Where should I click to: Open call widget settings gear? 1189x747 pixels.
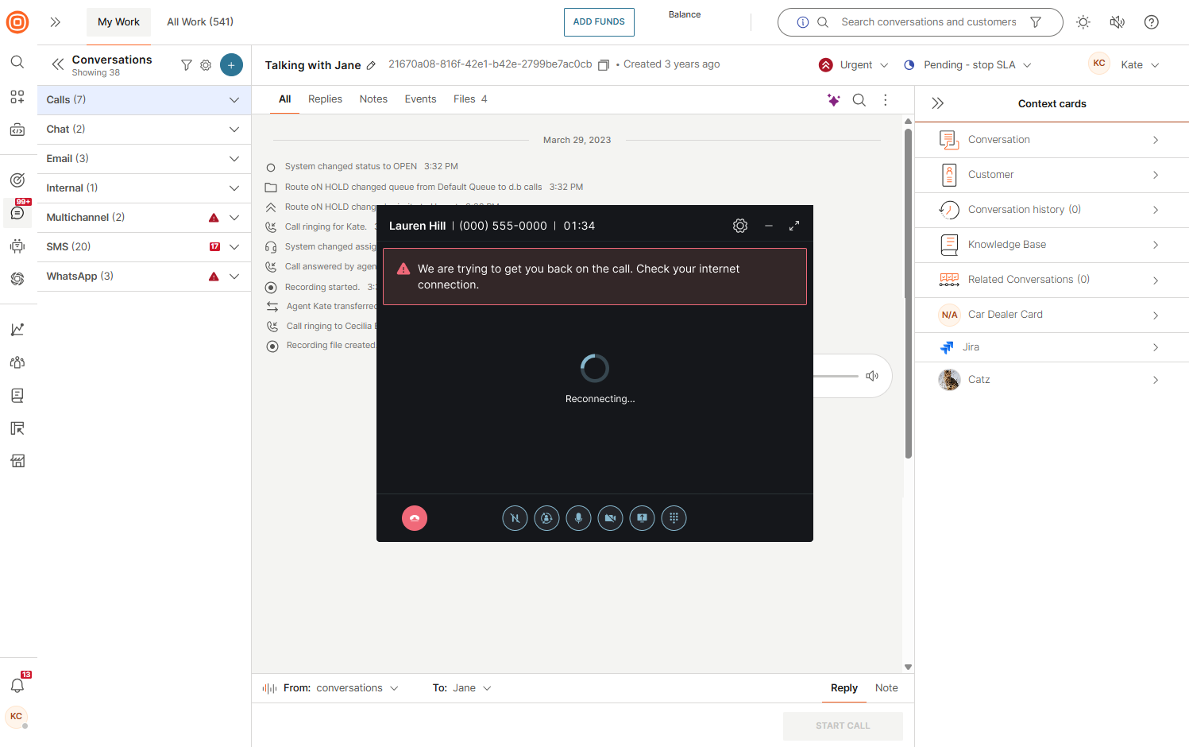[x=740, y=226]
